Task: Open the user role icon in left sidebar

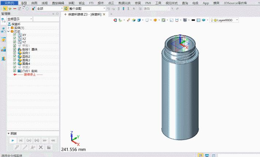Action: (3, 58)
